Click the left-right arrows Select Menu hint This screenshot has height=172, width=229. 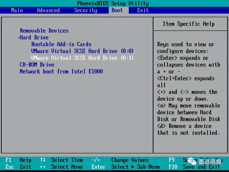coord(62,167)
